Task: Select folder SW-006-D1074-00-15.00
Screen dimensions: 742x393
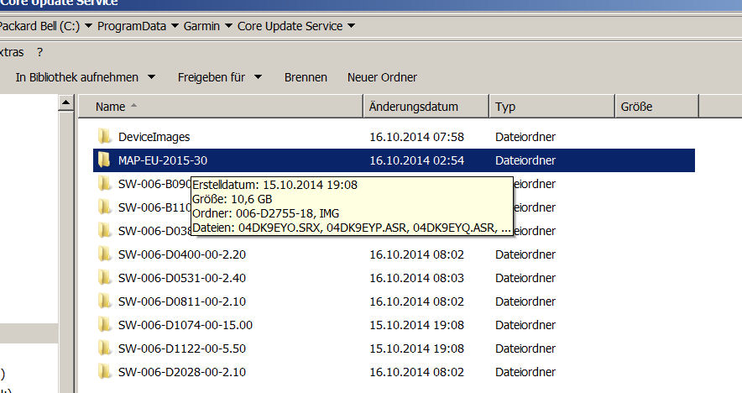Action: pos(185,325)
